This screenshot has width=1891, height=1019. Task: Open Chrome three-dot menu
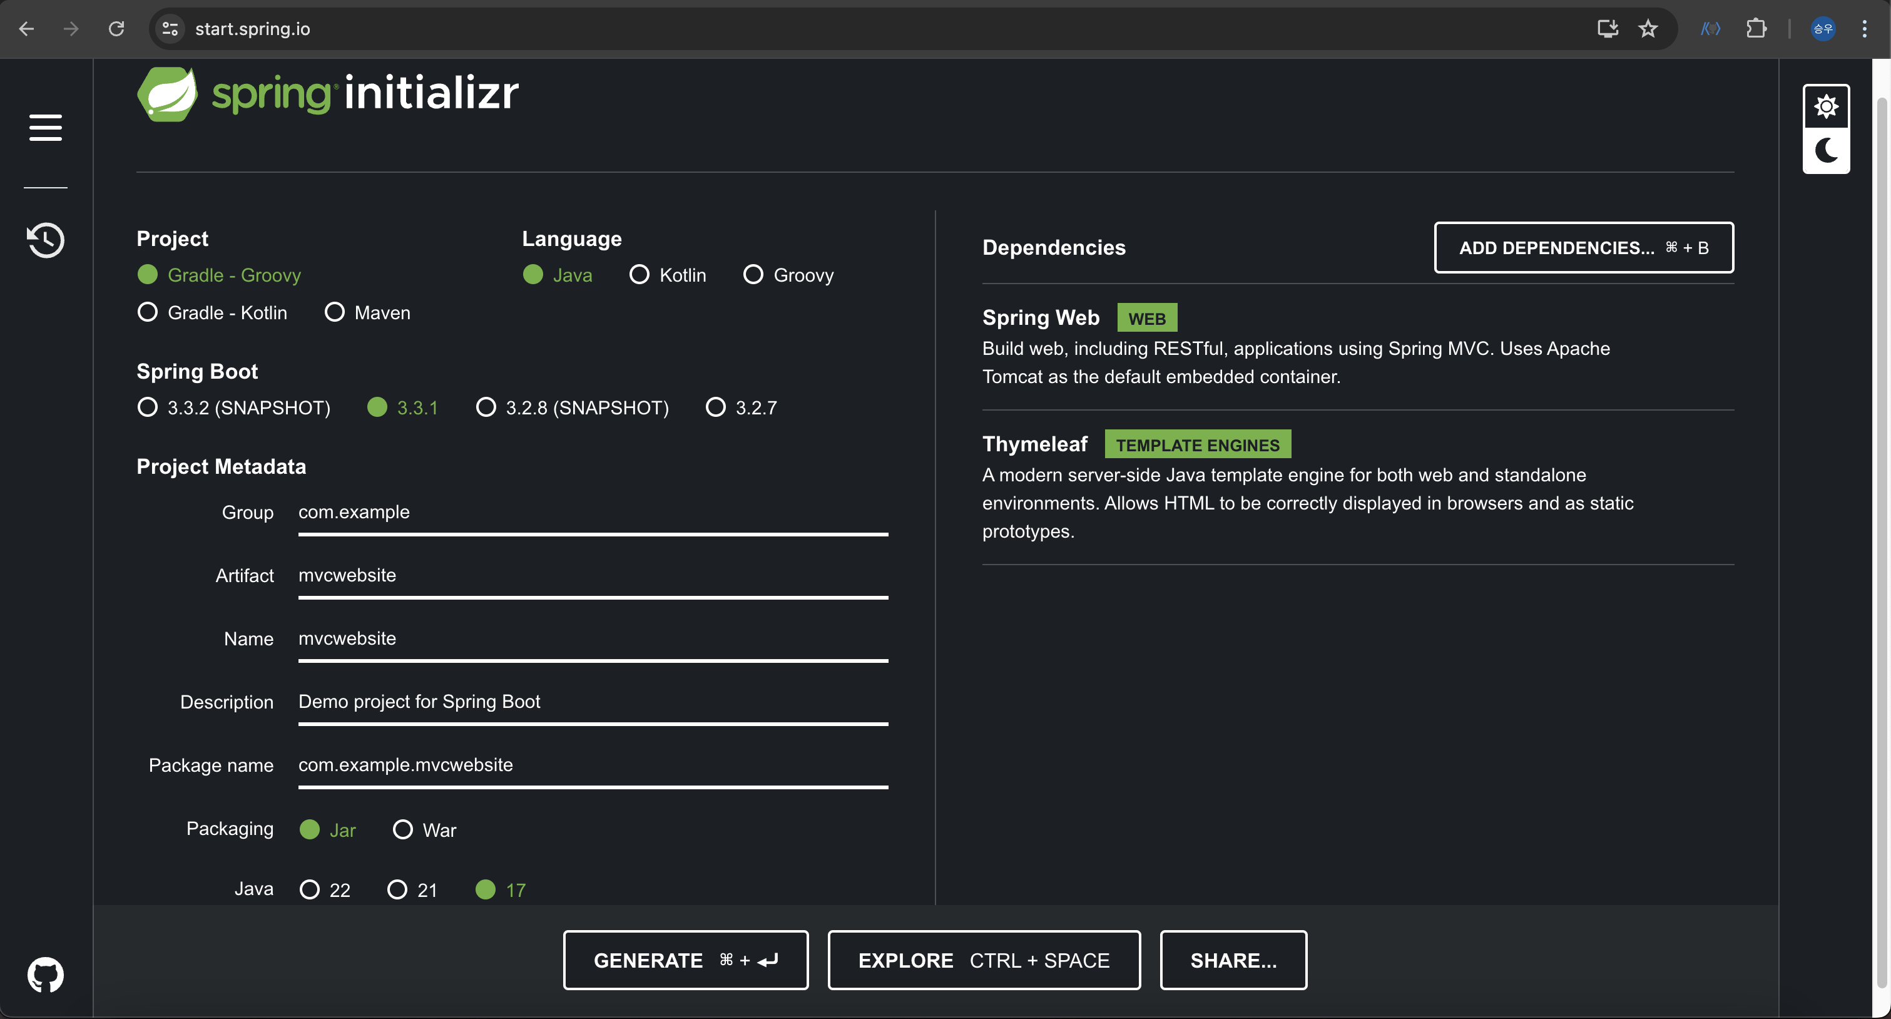tap(1865, 29)
